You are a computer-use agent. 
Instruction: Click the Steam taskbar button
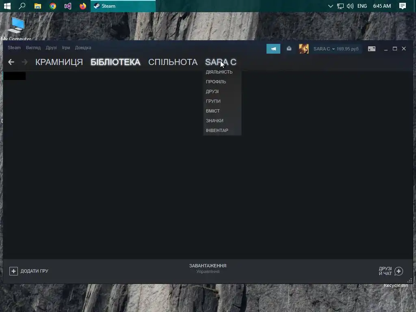pyautogui.click(x=123, y=6)
